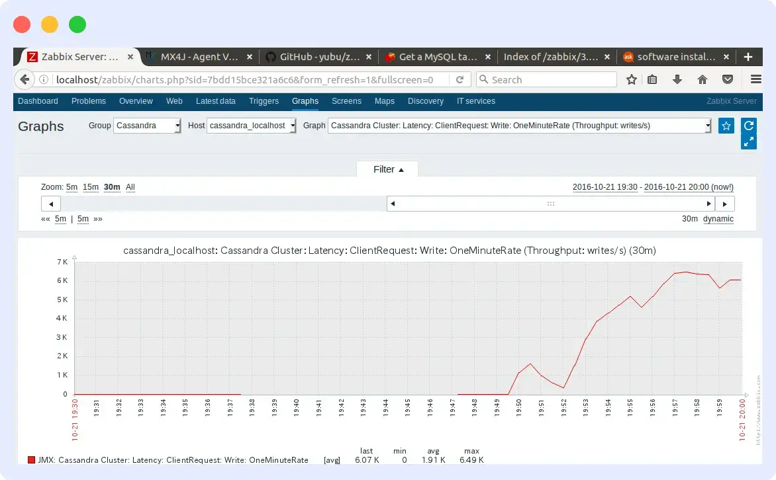Refresh the graph data
Viewport: 776px width, 480px height.
pos(748,126)
